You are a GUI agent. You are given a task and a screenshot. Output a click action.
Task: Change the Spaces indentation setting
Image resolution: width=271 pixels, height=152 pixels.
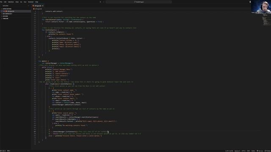237,151
